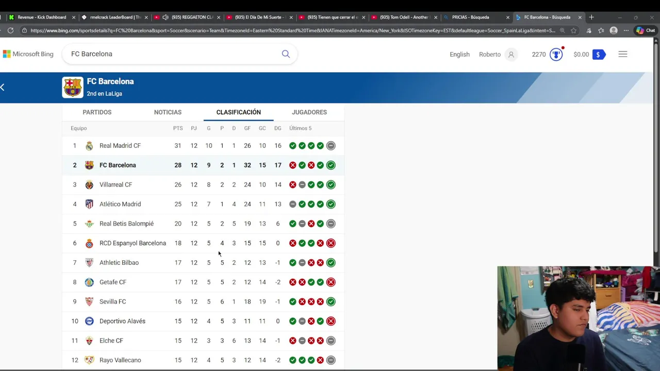
Task: Open Real Madrid CF team row
Action: (203, 146)
